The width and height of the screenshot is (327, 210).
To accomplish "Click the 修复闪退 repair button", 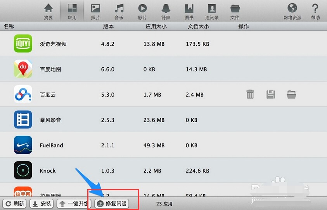I will coord(112,203).
